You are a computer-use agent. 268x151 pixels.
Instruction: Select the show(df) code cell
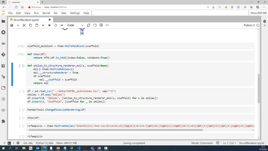(140, 118)
